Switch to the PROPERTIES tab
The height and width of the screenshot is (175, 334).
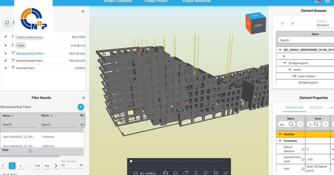294,108
